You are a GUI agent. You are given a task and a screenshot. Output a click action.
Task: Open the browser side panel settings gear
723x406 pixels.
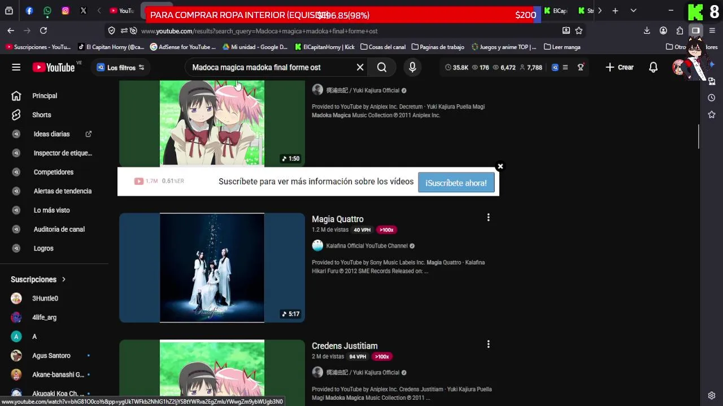point(712,396)
